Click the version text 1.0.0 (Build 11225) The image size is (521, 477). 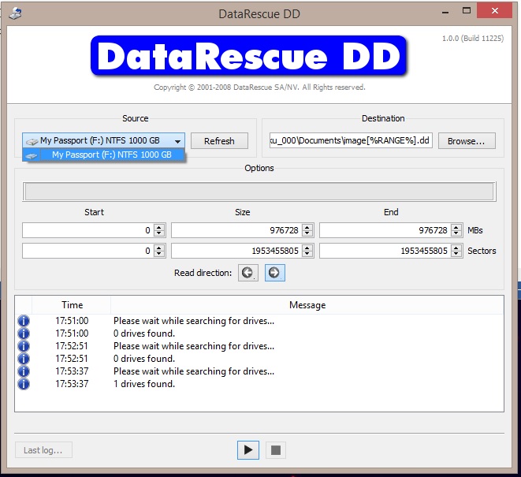[472, 38]
